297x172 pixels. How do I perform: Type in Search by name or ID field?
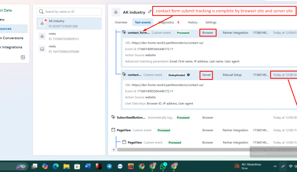click(69, 12)
